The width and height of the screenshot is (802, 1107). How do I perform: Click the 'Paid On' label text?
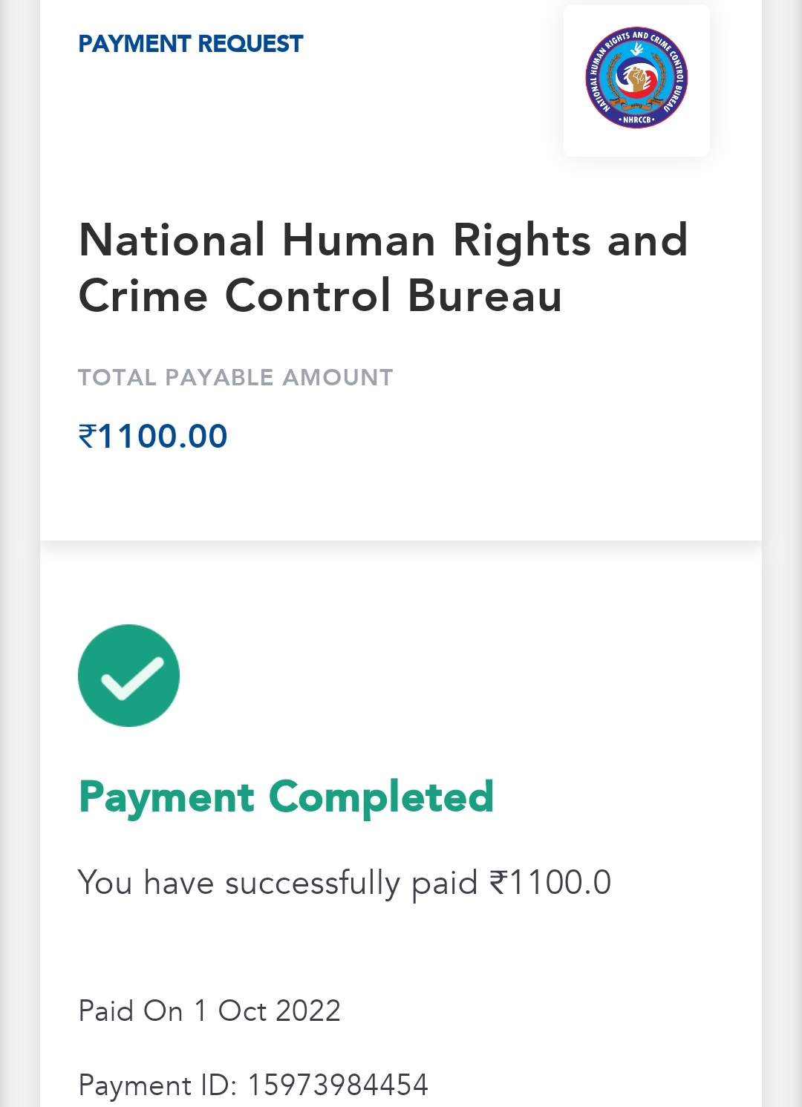[x=131, y=1010]
